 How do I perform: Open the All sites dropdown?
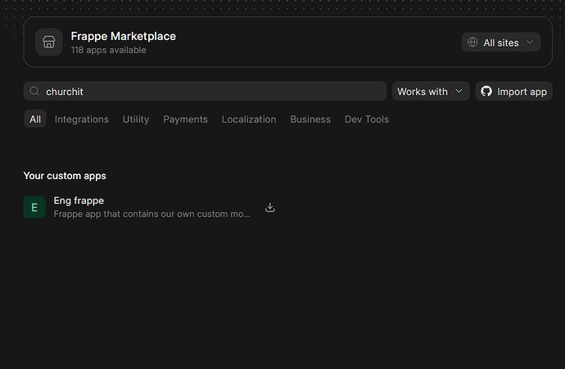click(501, 42)
